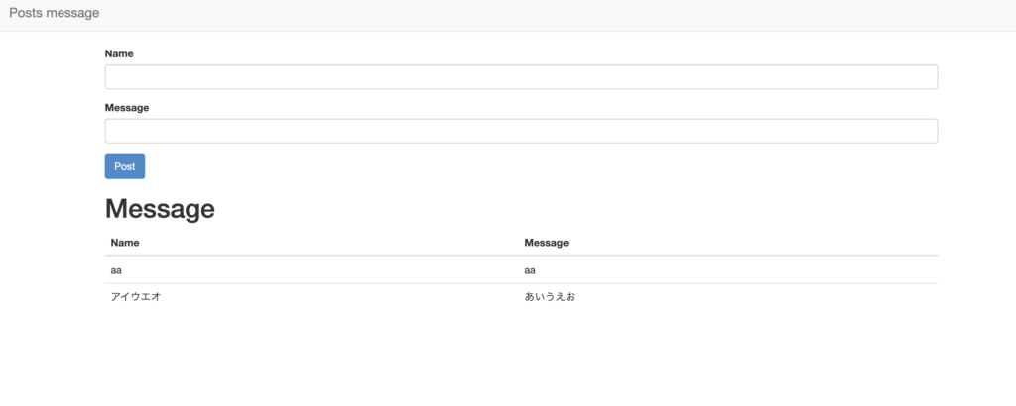Click the Name label above the first input
Image resolution: width=1016 pixels, height=406 pixels.
tap(119, 53)
